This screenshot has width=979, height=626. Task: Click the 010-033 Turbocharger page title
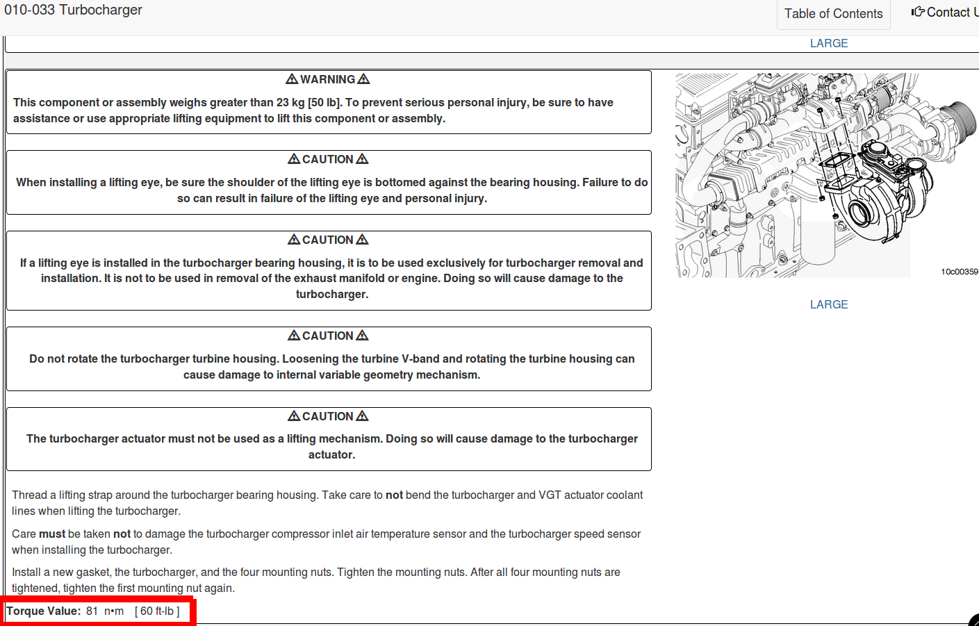click(73, 10)
